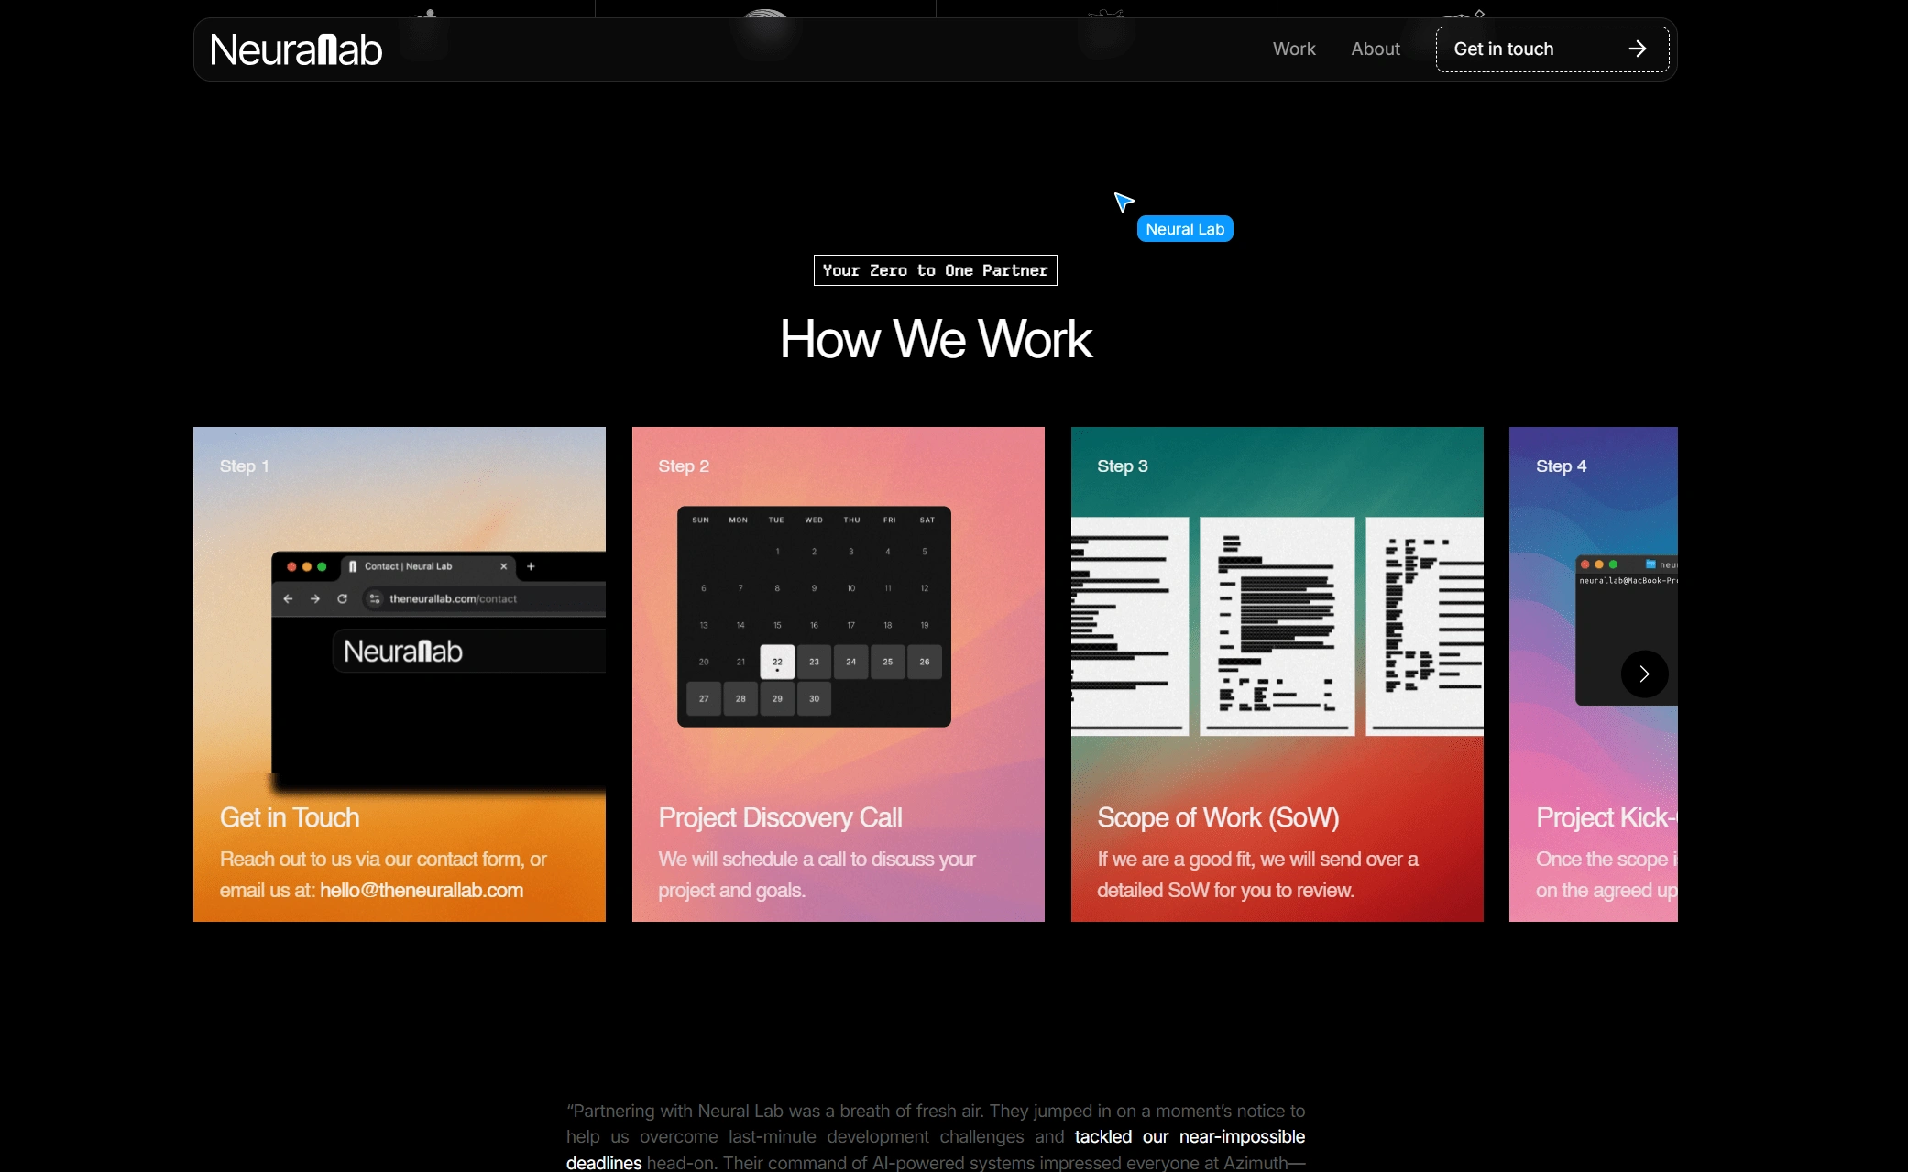The width and height of the screenshot is (1908, 1172).
Task: Click the forward arrow in mock browser
Action: point(315,599)
